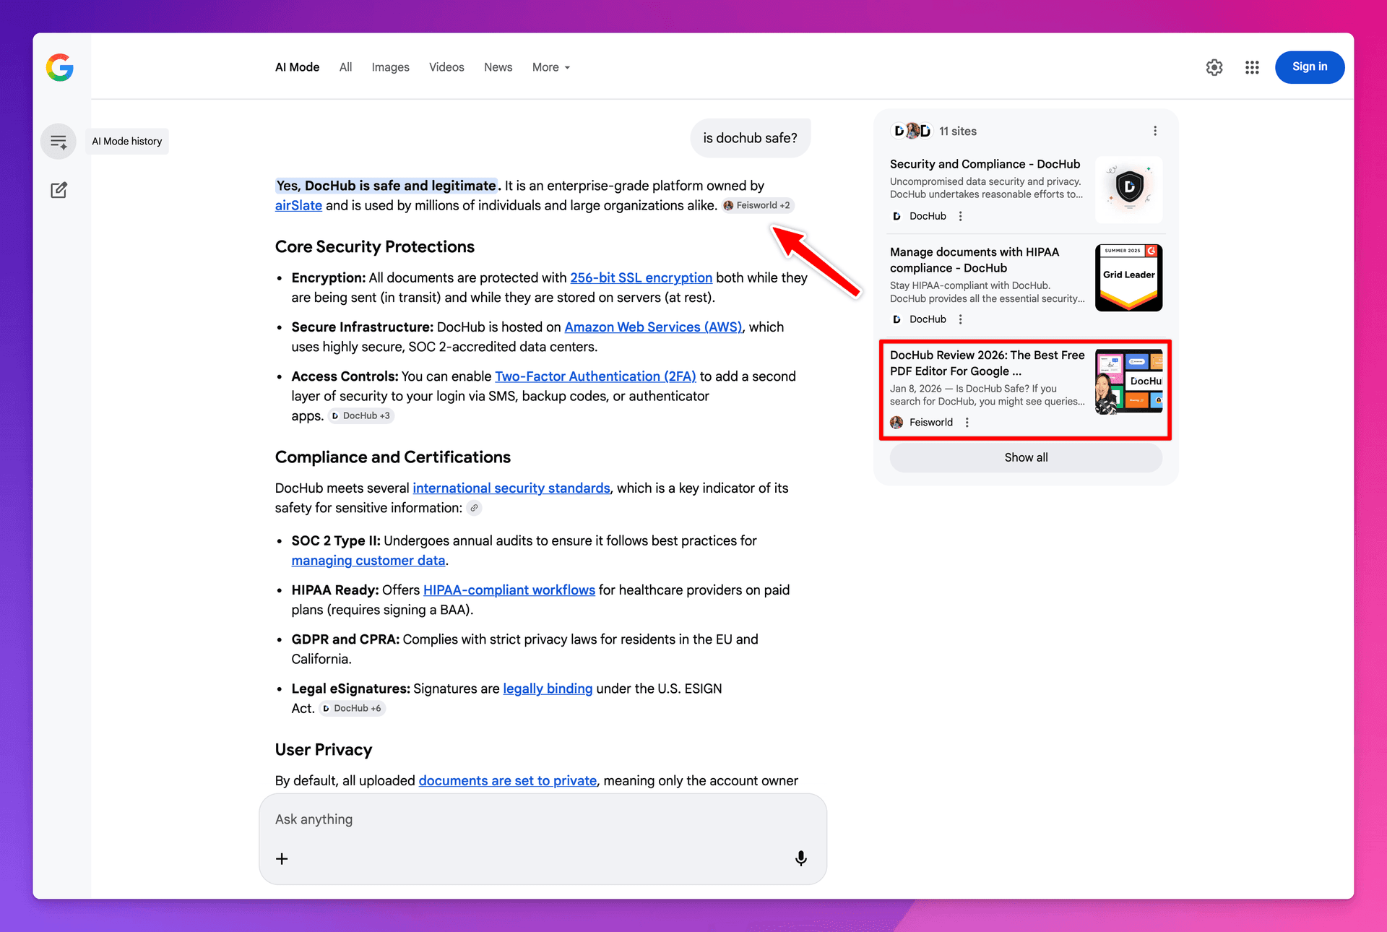Open Manage documents with HIPAA compliance result
This screenshot has width=1387, height=932.
click(975, 259)
